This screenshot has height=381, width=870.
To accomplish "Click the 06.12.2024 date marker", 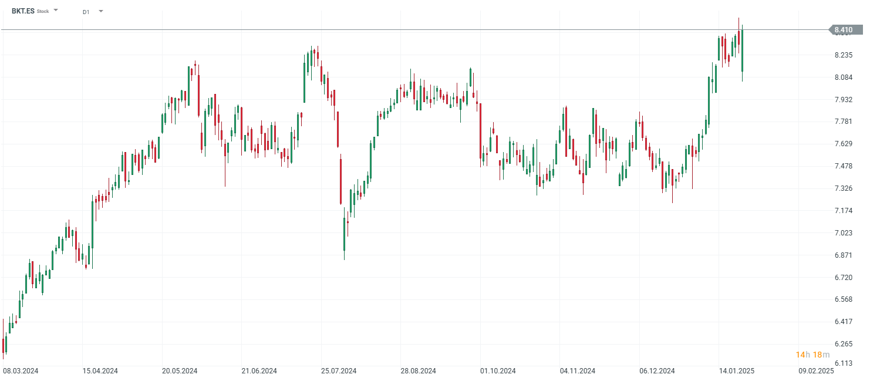I will pyautogui.click(x=657, y=371).
